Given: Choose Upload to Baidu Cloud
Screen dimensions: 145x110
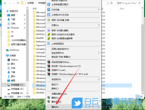Looking at the screenshot, I should 73,44.
